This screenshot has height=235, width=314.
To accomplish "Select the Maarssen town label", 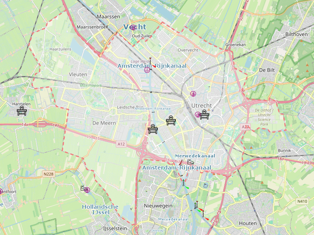I will coord(108,16).
